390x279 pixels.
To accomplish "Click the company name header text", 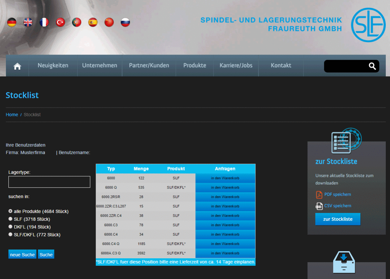I will (x=271, y=25).
